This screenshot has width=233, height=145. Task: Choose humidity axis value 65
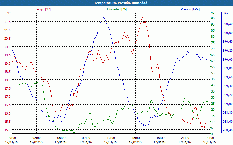[x=213, y=55]
